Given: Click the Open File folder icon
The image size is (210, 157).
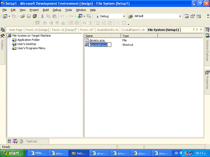Looking at the screenshot, I should [x=23, y=16].
